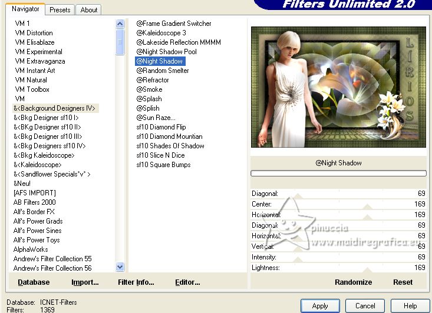Open the Database menu

point(34,282)
